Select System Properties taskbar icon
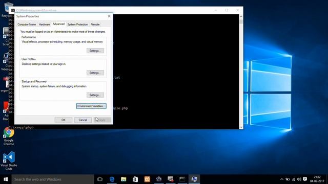 click(x=194, y=179)
